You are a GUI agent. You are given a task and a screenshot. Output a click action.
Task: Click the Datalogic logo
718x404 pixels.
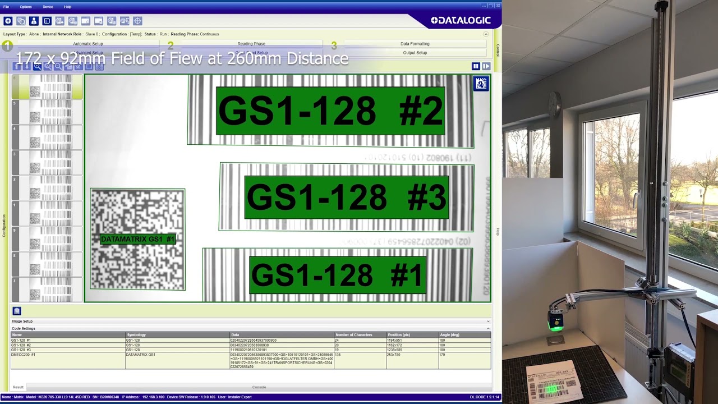pos(461,21)
